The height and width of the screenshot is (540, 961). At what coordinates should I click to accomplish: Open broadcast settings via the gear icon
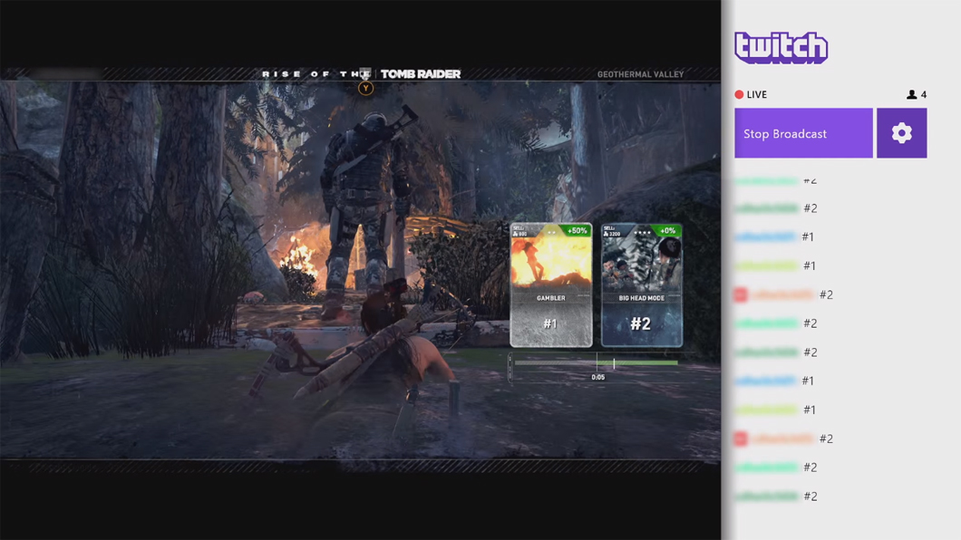click(901, 132)
